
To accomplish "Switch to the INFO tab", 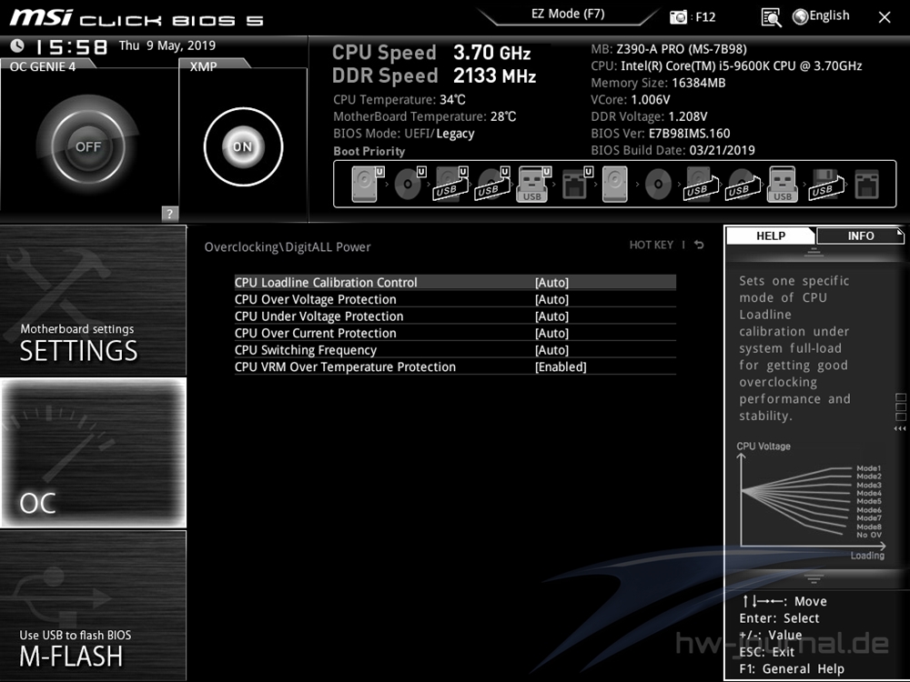I will [x=860, y=236].
